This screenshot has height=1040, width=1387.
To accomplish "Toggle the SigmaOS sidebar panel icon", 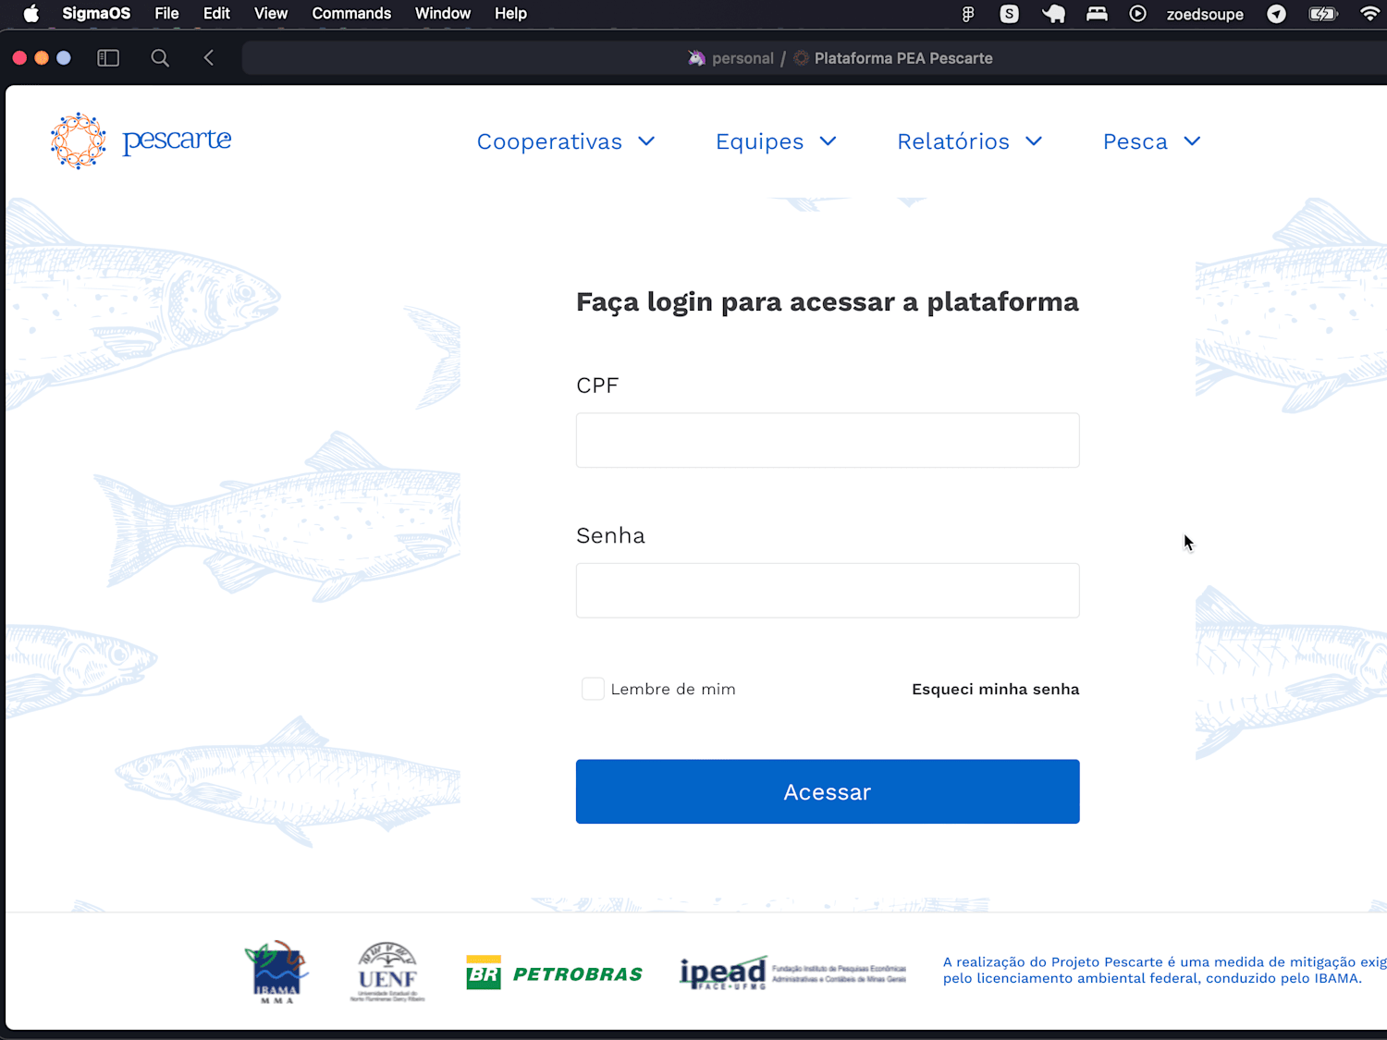I will point(108,58).
